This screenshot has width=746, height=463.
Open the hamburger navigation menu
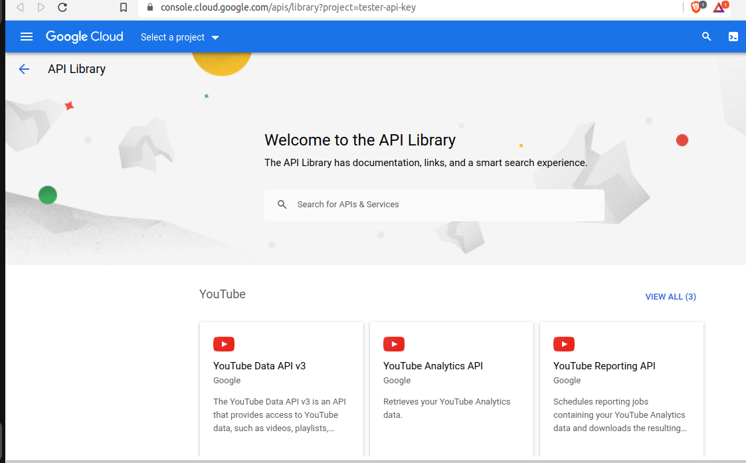[27, 37]
